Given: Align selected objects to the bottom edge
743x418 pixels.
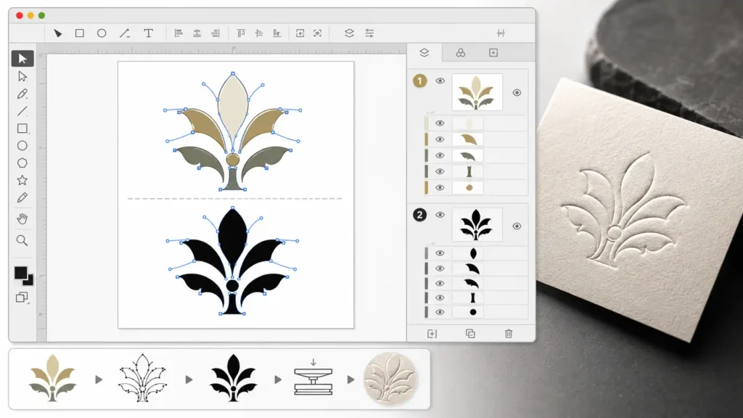Looking at the screenshot, I should click(276, 33).
